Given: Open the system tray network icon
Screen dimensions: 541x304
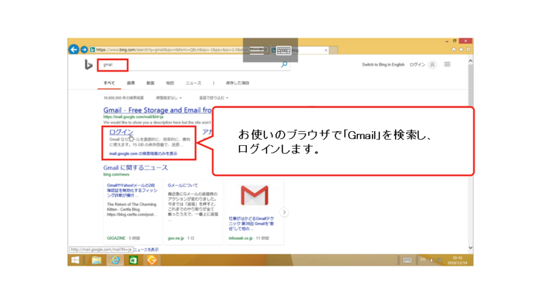Looking at the screenshot, I should 439,260.
